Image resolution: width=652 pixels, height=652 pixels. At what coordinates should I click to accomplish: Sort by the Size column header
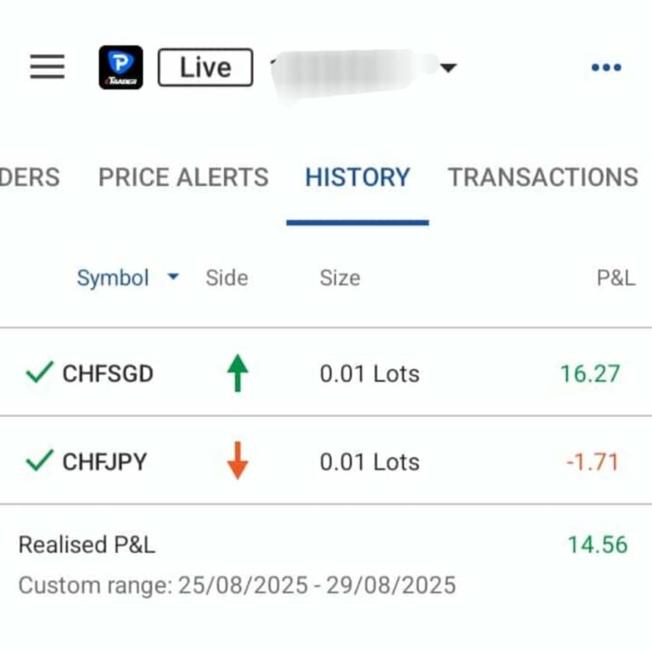pyautogui.click(x=340, y=278)
